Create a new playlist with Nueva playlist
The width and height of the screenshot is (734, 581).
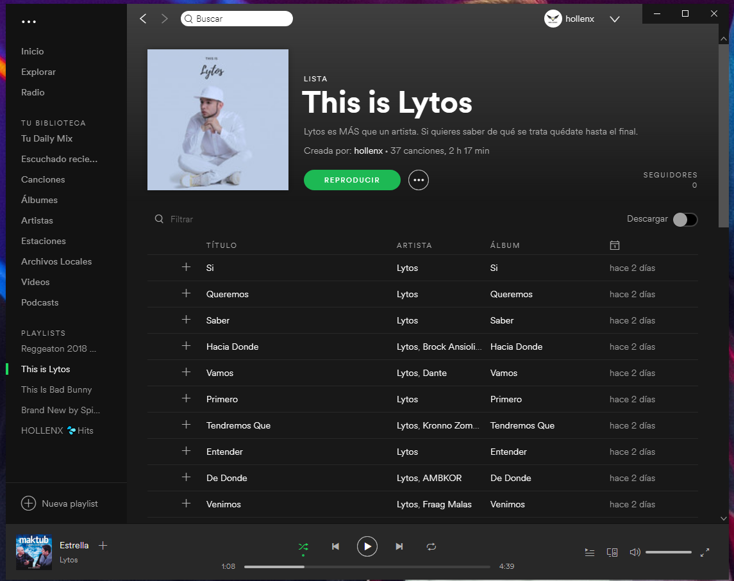pyautogui.click(x=60, y=503)
